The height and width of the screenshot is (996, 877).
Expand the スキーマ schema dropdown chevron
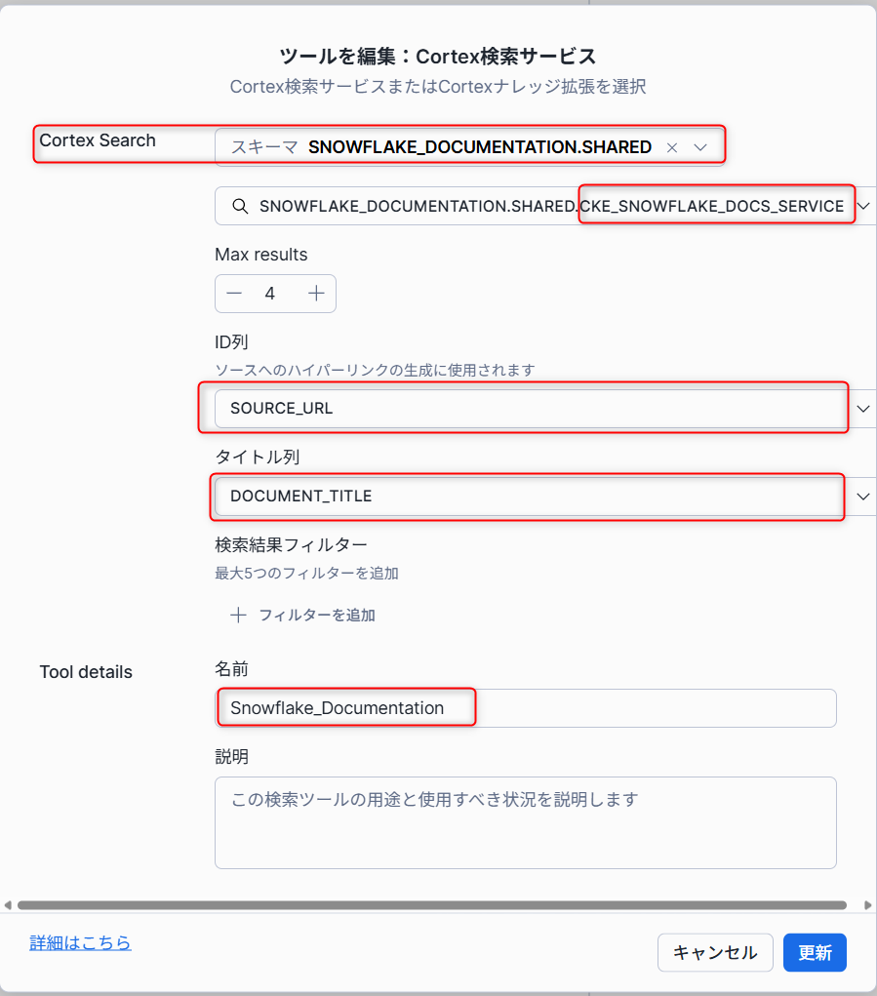pyautogui.click(x=700, y=147)
